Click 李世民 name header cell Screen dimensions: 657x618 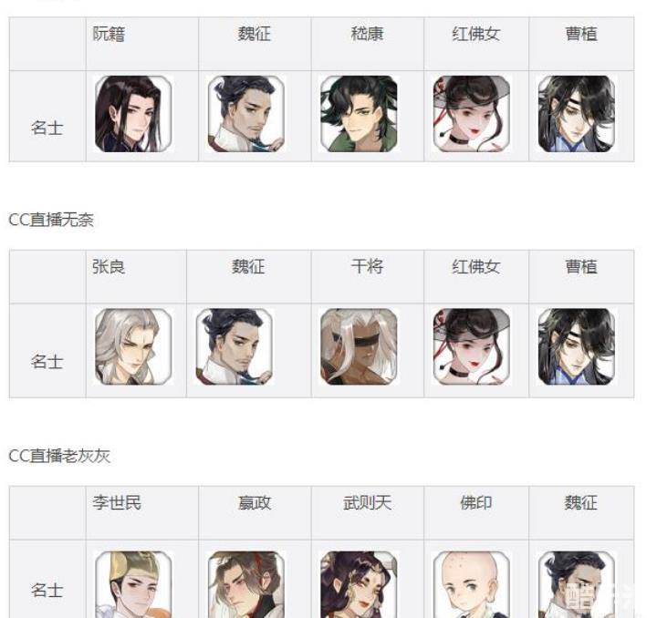coord(142,513)
